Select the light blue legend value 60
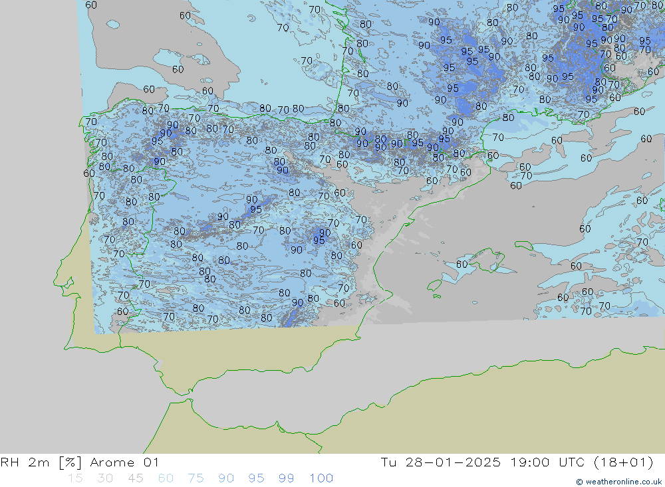Viewport: 665px width, 487px height. (166, 478)
